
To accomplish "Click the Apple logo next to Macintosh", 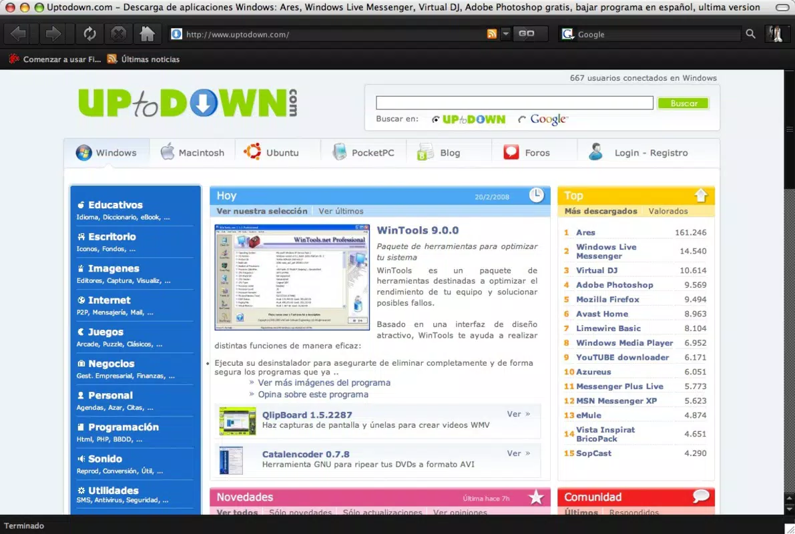I will coord(168,152).
